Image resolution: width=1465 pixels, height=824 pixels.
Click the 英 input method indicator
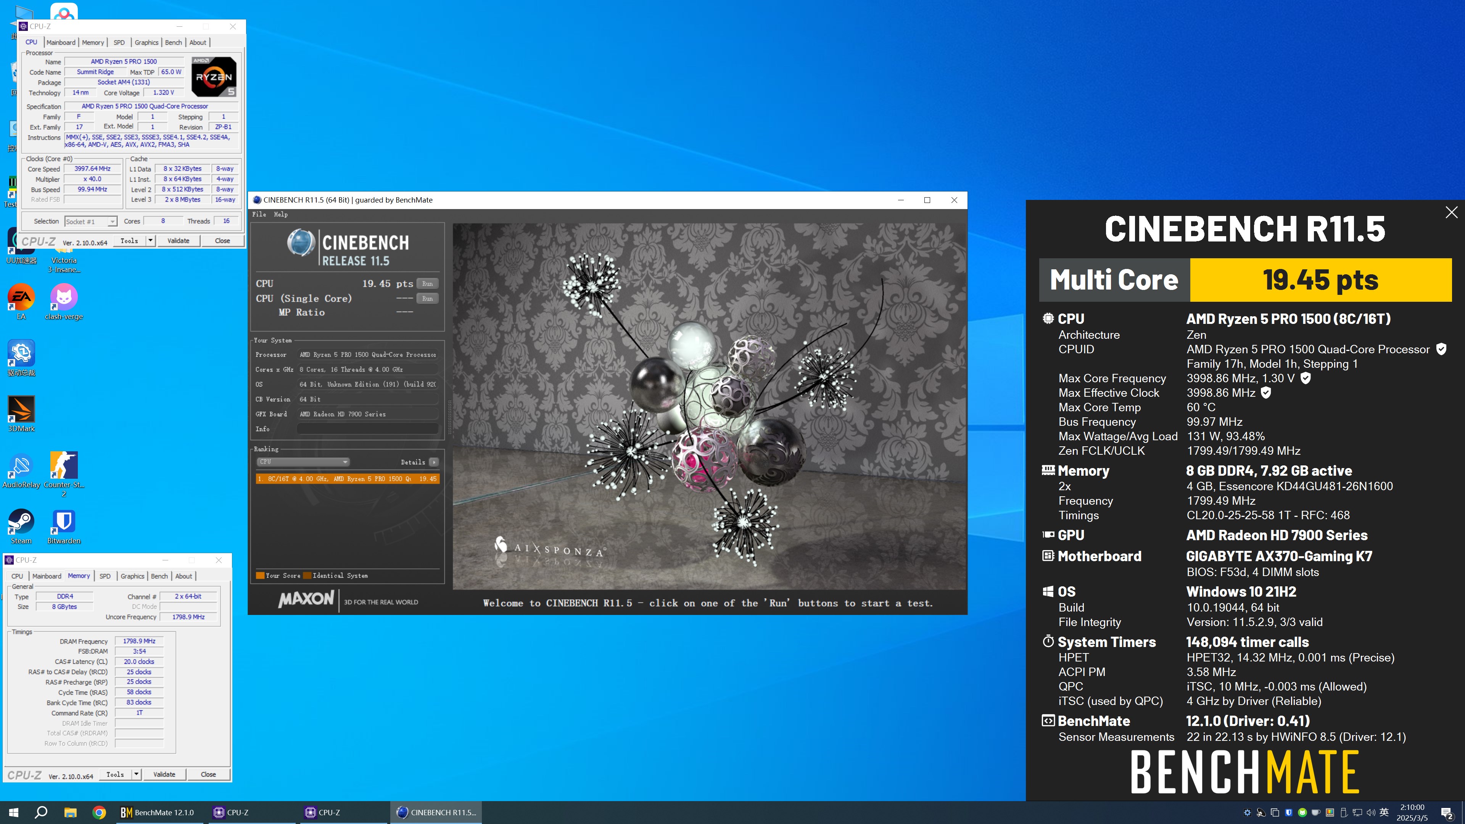[1385, 813]
